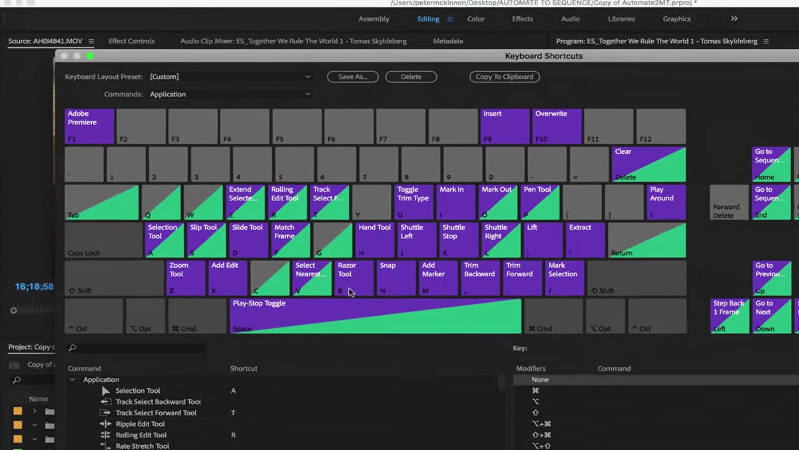Click the Track Select Forward Tool icon
This screenshot has height=450, width=799.
pyautogui.click(x=105, y=413)
